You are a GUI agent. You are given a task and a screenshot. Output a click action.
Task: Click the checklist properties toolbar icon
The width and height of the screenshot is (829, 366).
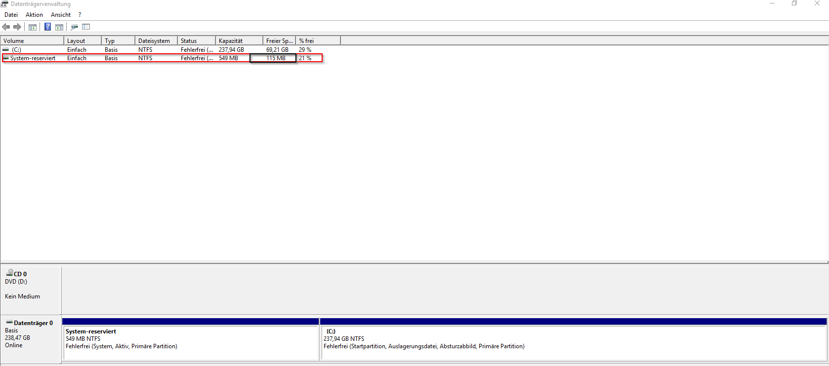tap(86, 27)
